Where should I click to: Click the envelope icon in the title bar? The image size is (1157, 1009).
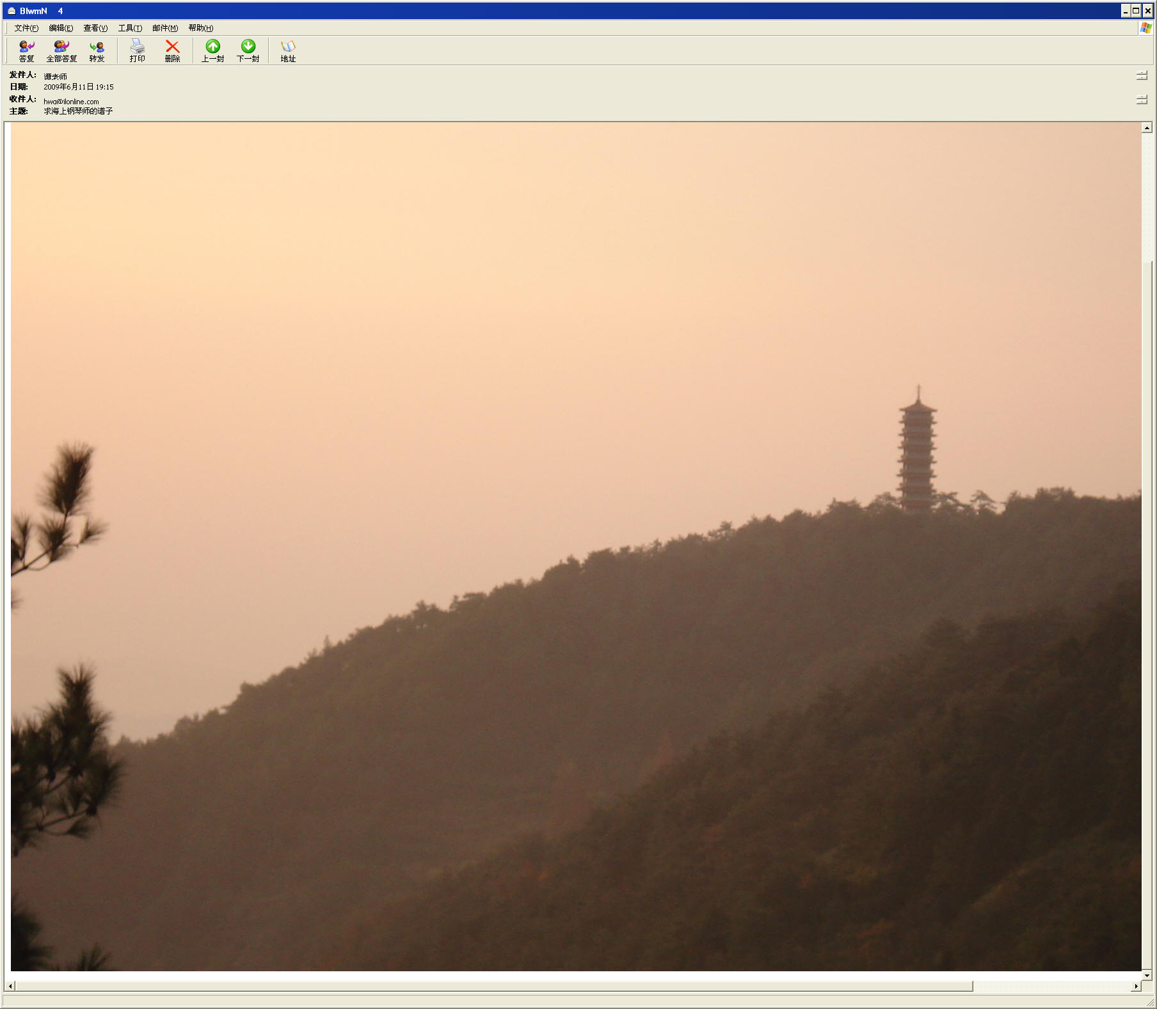pyautogui.click(x=11, y=11)
